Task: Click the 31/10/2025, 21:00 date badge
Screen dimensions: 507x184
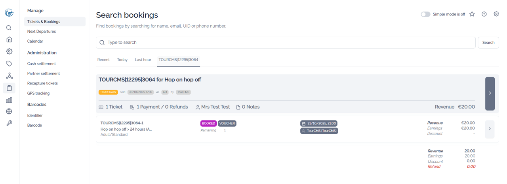Action: click(318, 124)
